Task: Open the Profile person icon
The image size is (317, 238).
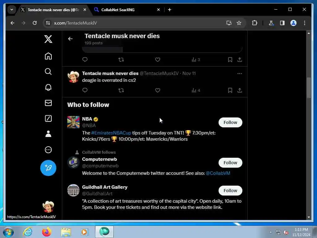Action: point(48,134)
